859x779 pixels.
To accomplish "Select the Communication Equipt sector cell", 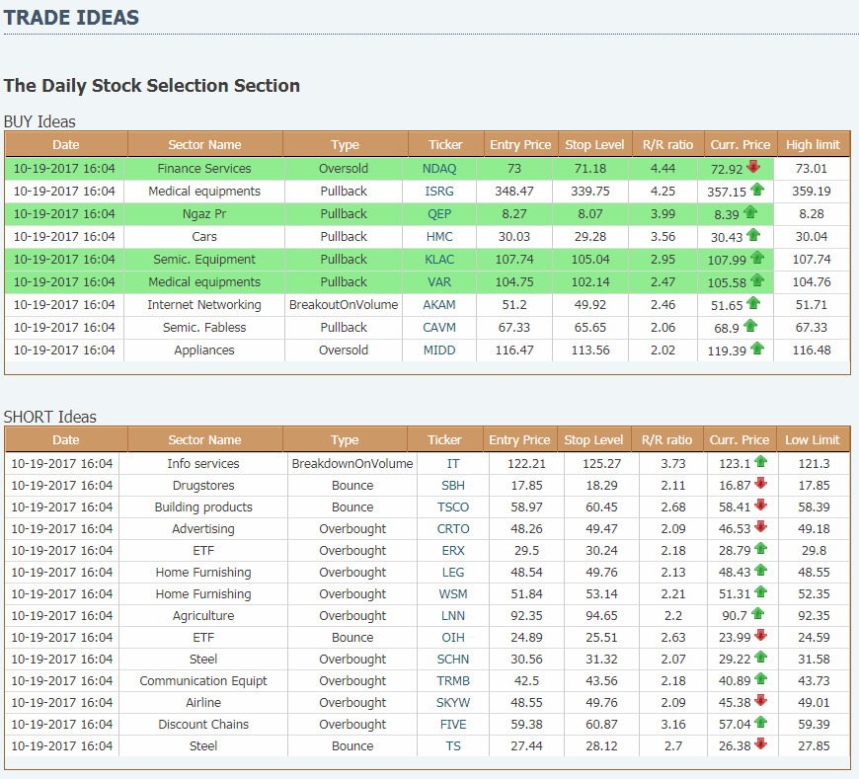I will point(203,681).
